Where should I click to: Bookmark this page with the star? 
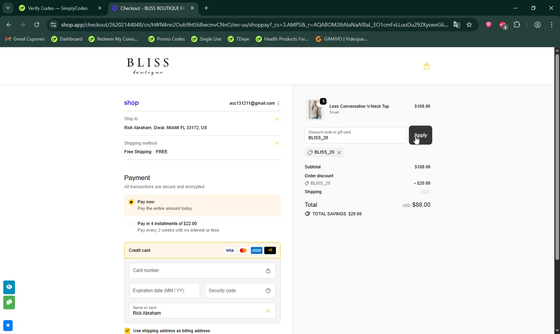click(469, 25)
